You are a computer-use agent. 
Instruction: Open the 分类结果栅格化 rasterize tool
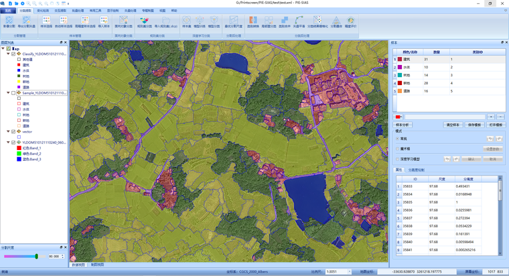(317, 22)
